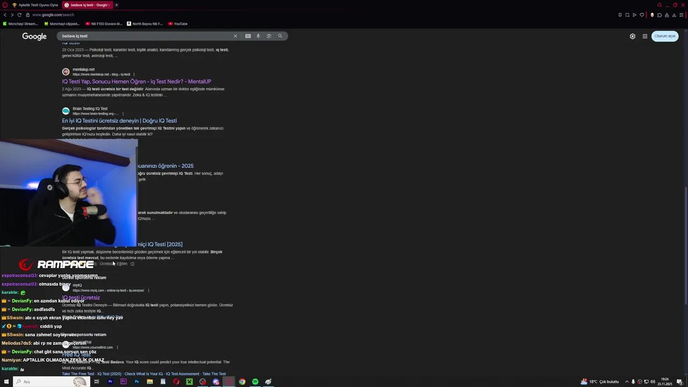Open Google quick settings gear
Viewport: 688px width, 387px height.
click(633, 36)
